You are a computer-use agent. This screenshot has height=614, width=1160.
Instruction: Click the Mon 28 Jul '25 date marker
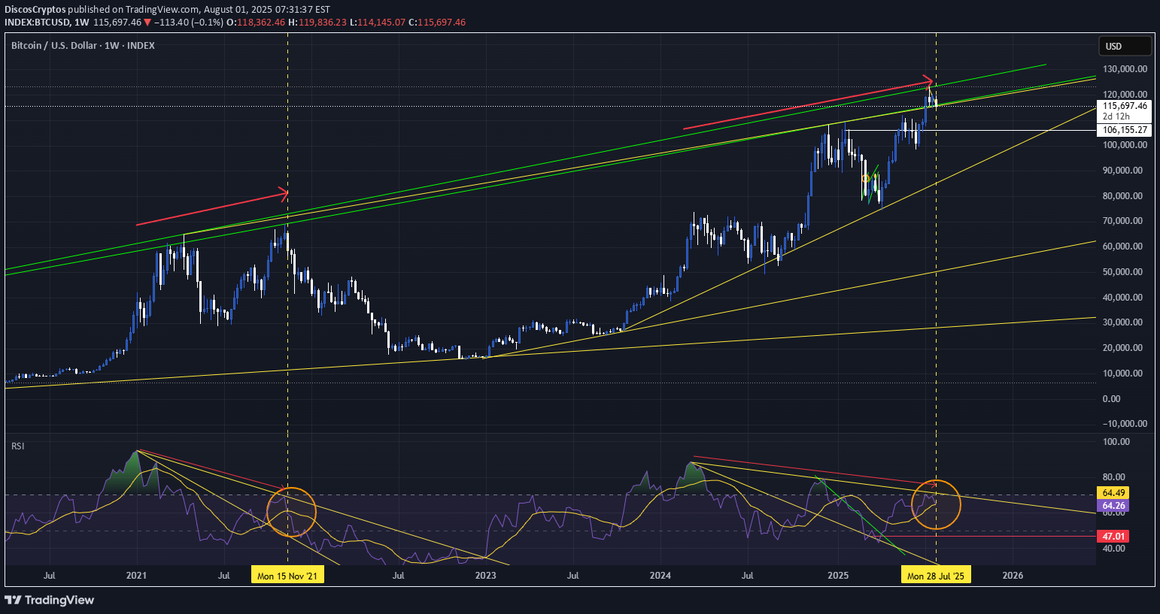tap(936, 576)
